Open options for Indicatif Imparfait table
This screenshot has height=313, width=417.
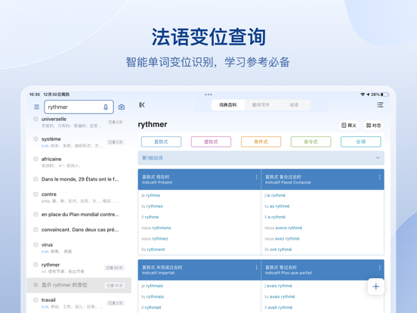tap(256, 268)
